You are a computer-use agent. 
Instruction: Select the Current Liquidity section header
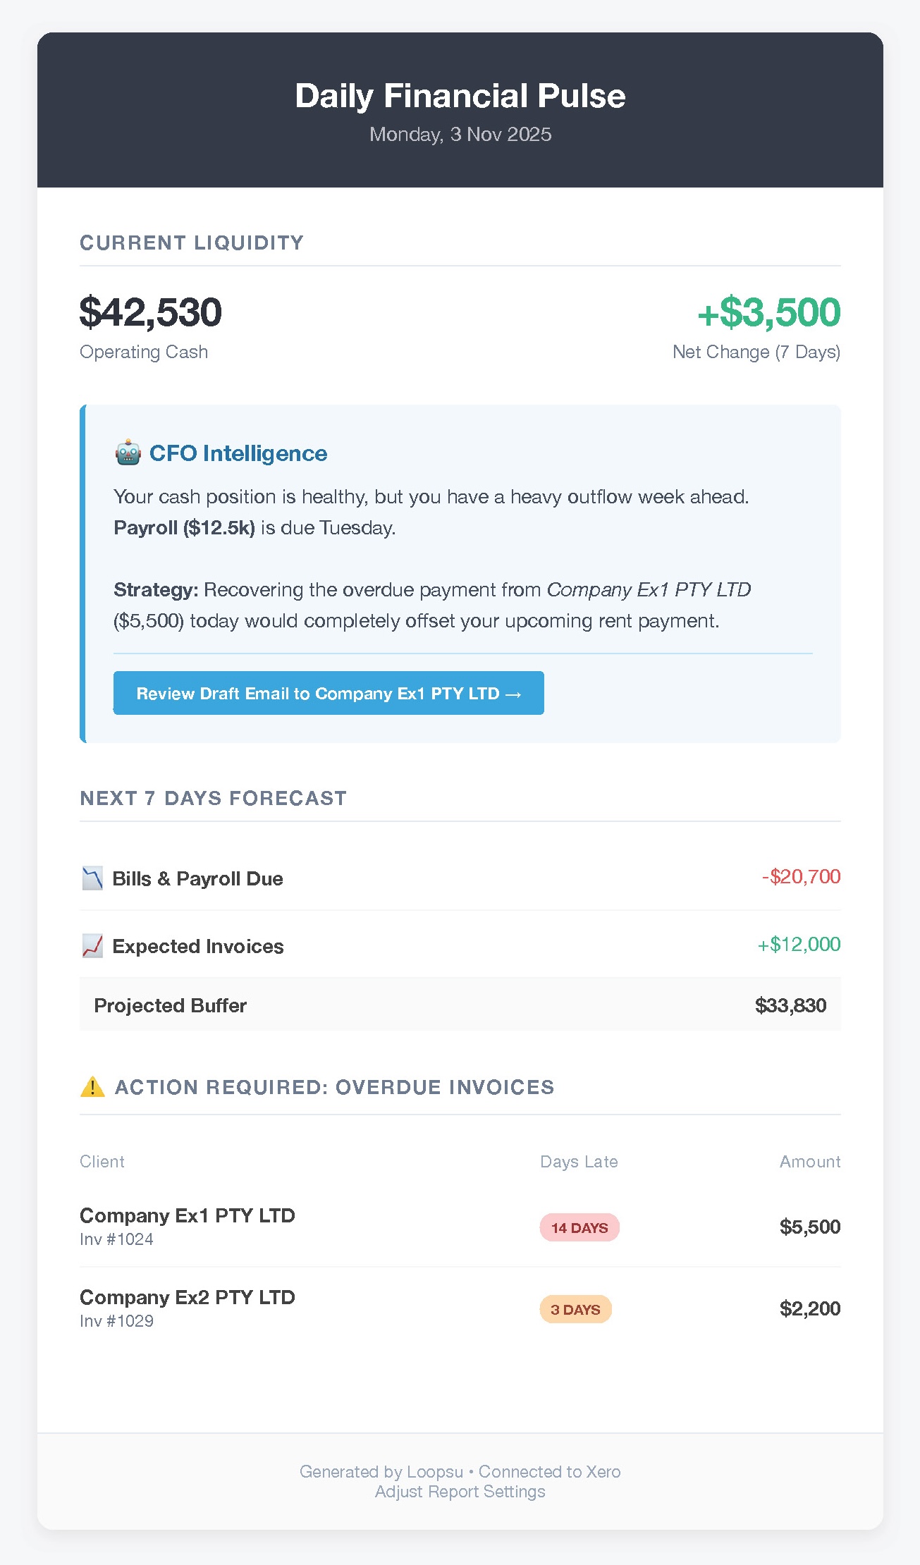(x=192, y=242)
